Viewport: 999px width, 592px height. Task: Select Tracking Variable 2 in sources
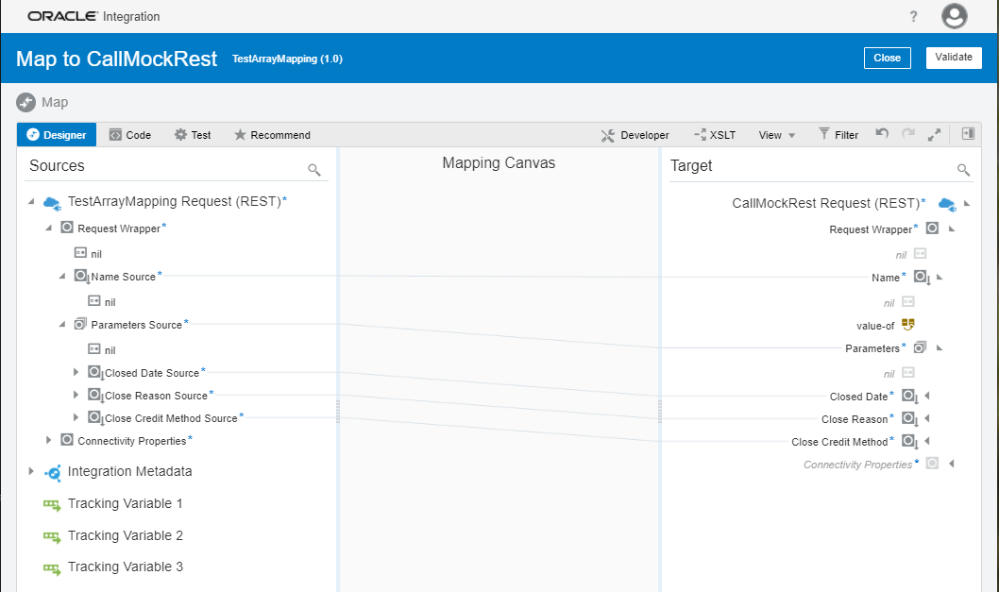click(125, 535)
